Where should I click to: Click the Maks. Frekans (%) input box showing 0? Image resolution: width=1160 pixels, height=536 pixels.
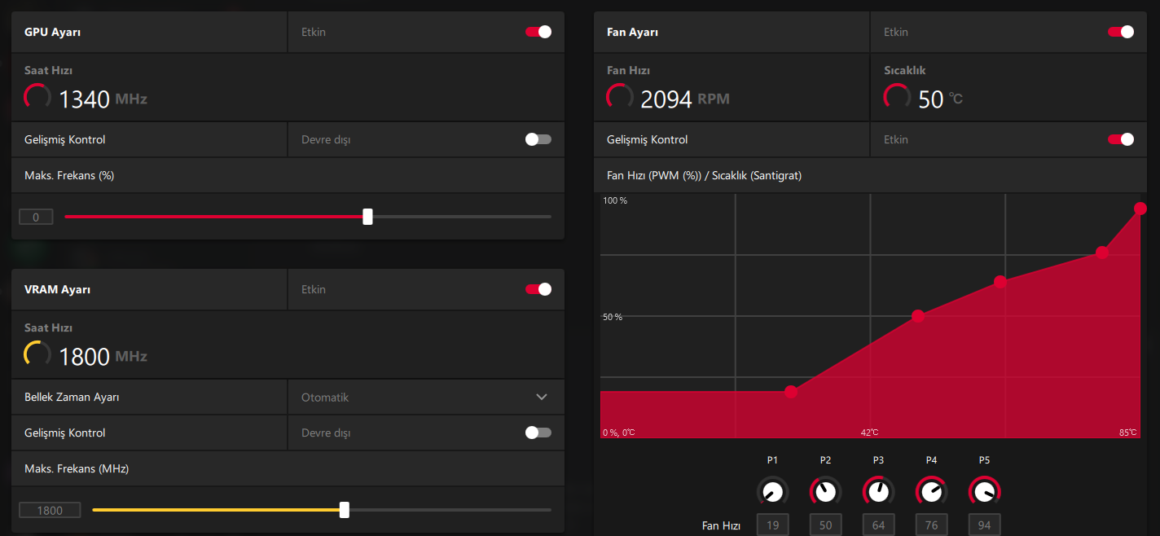pyautogui.click(x=36, y=217)
